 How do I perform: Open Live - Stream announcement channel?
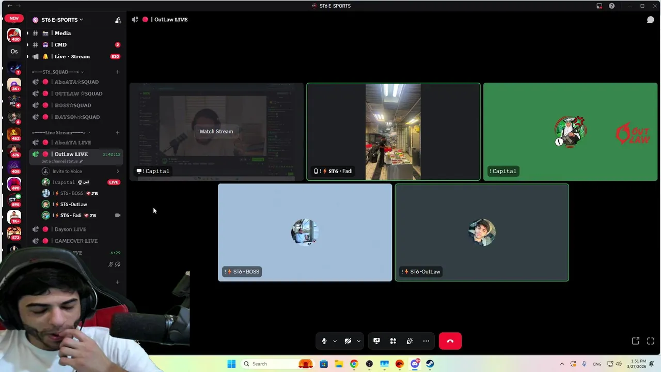point(75,56)
